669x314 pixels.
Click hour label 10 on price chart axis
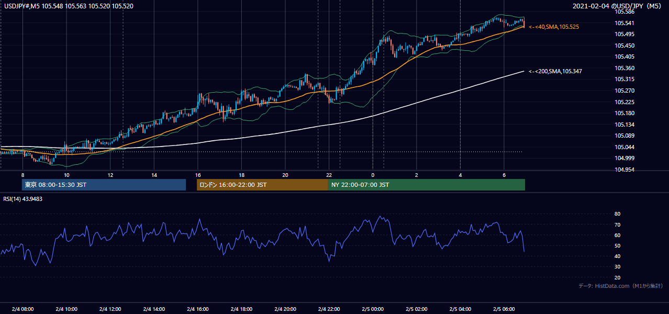click(66, 175)
